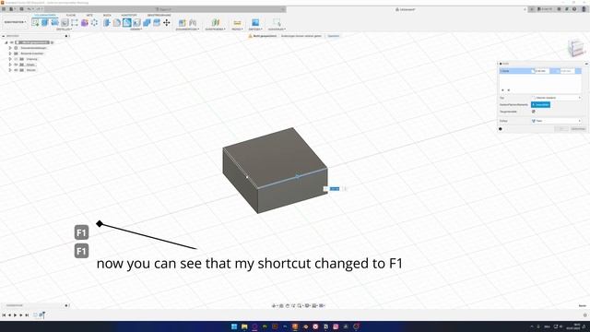Image resolution: width=590 pixels, height=332 pixels.
Task: Click the Orbit navigation icon
Action: (x=275, y=305)
